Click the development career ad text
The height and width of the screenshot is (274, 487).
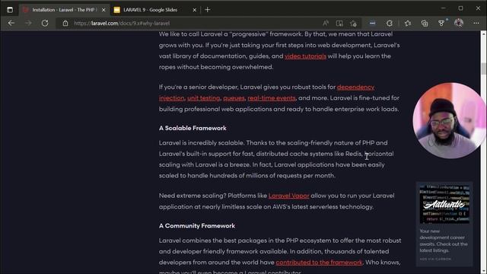(444, 241)
